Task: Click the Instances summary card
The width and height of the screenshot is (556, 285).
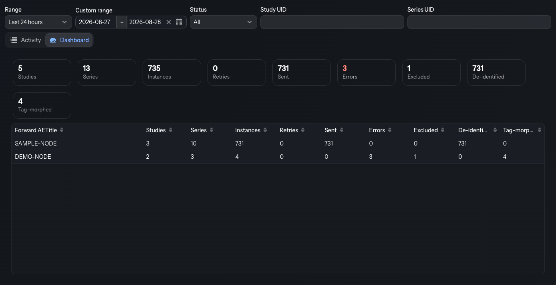Action: pos(172,73)
